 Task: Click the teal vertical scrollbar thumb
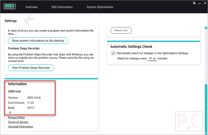(206, 108)
